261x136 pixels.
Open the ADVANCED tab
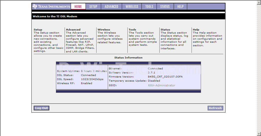pyautogui.click(x=111, y=6)
